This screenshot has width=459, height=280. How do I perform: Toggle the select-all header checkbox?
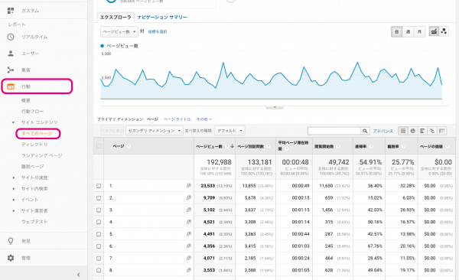point(99,146)
